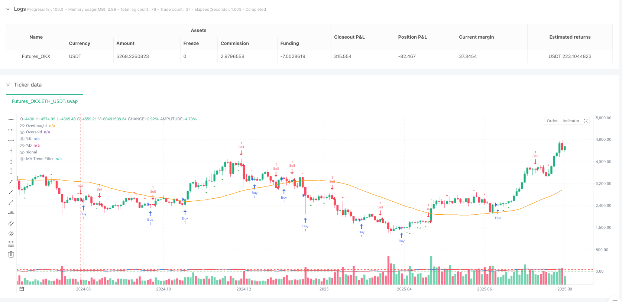Hide the MA Trend Filter line
Image resolution: width=622 pixels, height=302 pixels.
(22, 159)
